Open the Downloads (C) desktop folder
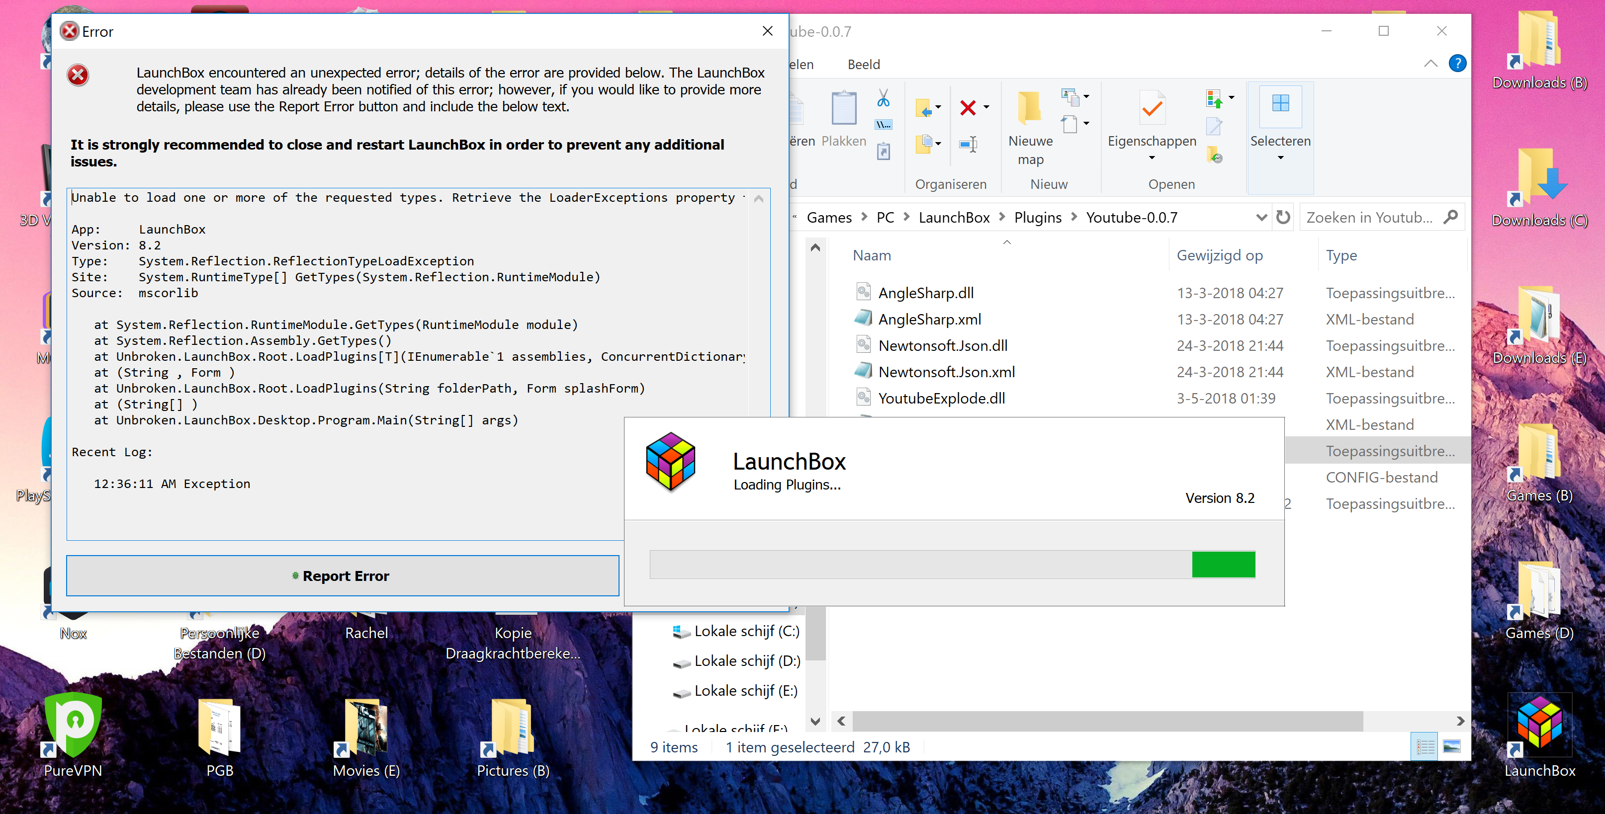This screenshot has height=814, width=1605. click(x=1539, y=187)
